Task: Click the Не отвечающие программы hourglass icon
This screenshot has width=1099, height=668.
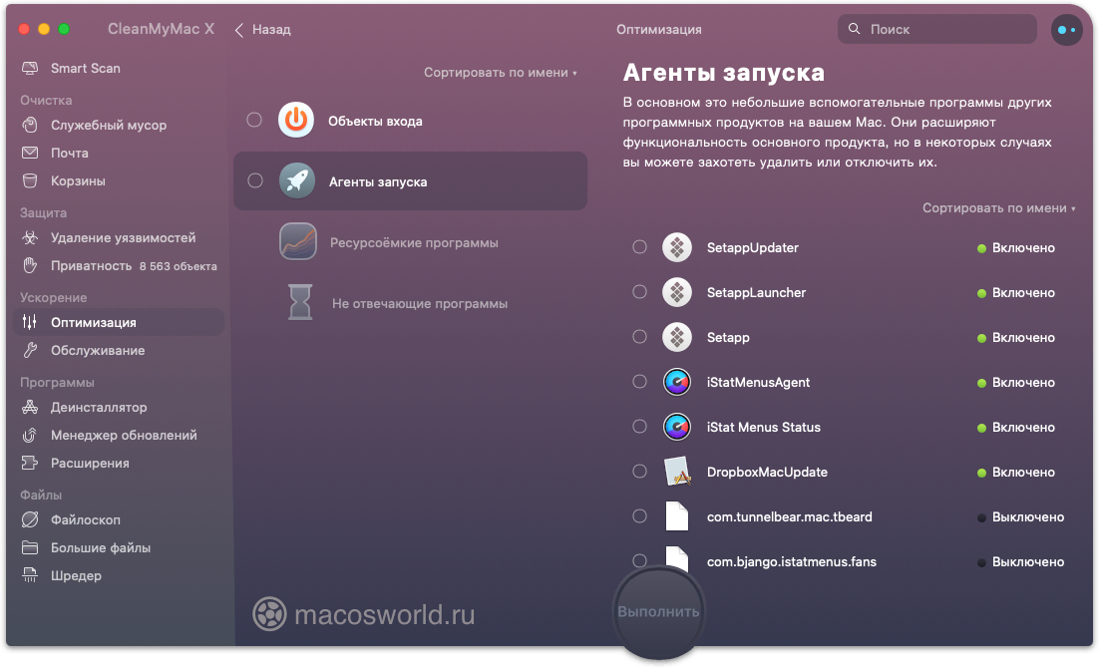Action: tap(300, 302)
